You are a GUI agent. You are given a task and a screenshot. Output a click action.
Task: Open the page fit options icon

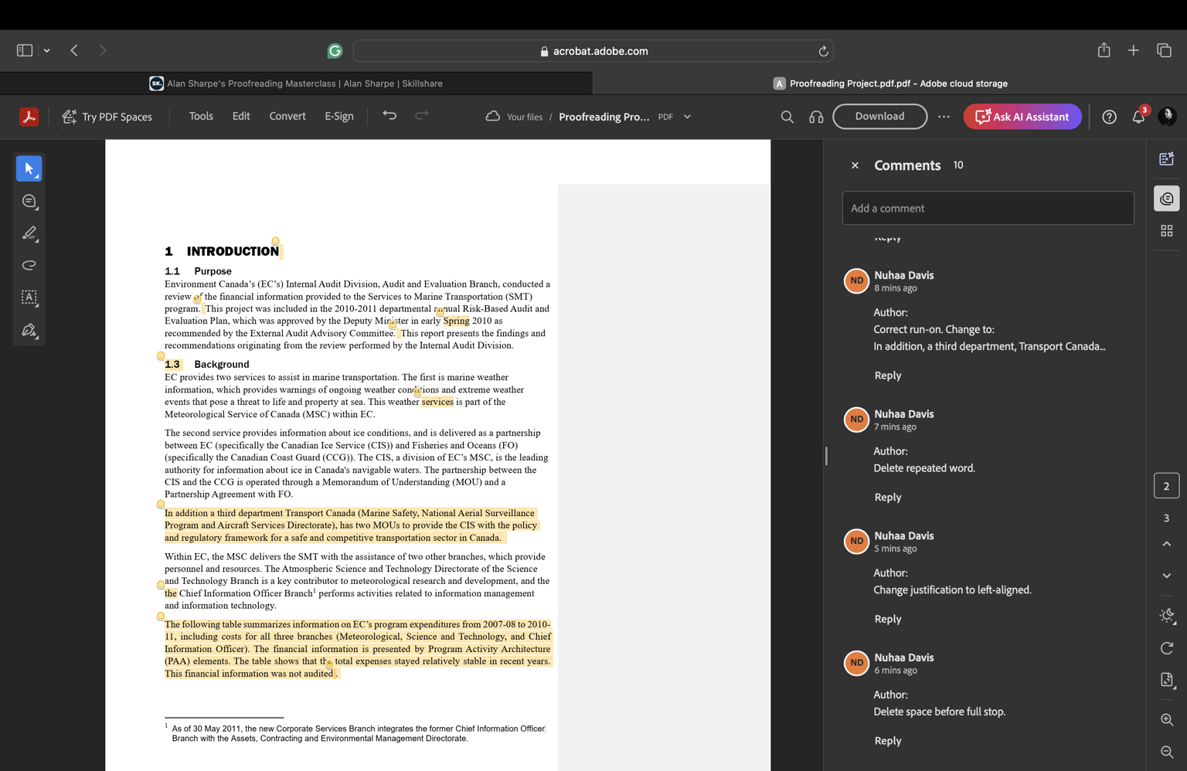tap(1167, 680)
